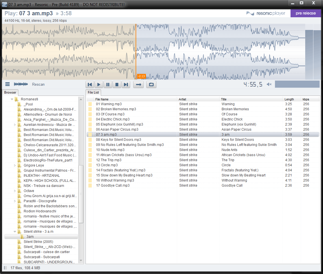Toggle the play-through arrow mode button

tap(138, 84)
